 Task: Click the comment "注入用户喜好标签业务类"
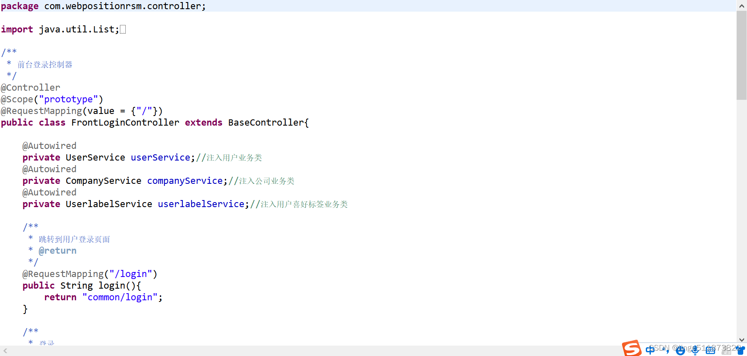(x=304, y=204)
